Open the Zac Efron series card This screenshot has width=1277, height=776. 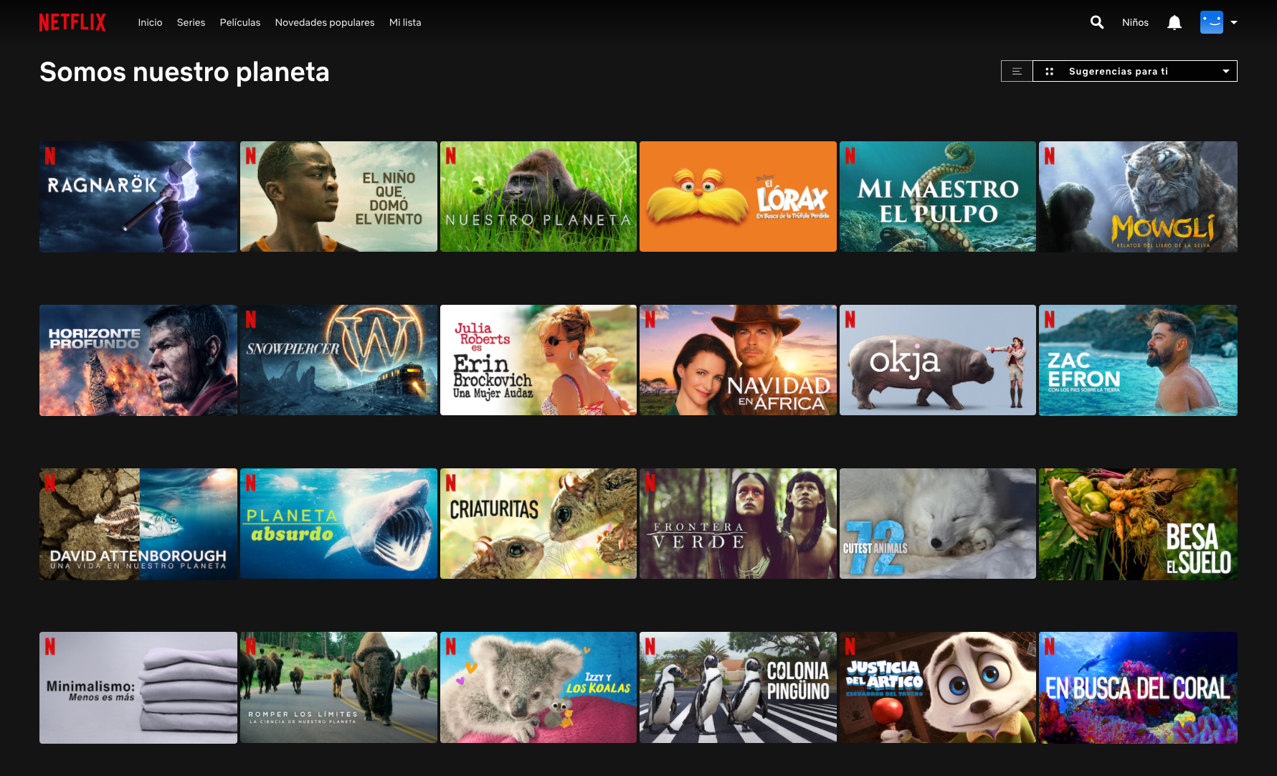coord(1138,360)
